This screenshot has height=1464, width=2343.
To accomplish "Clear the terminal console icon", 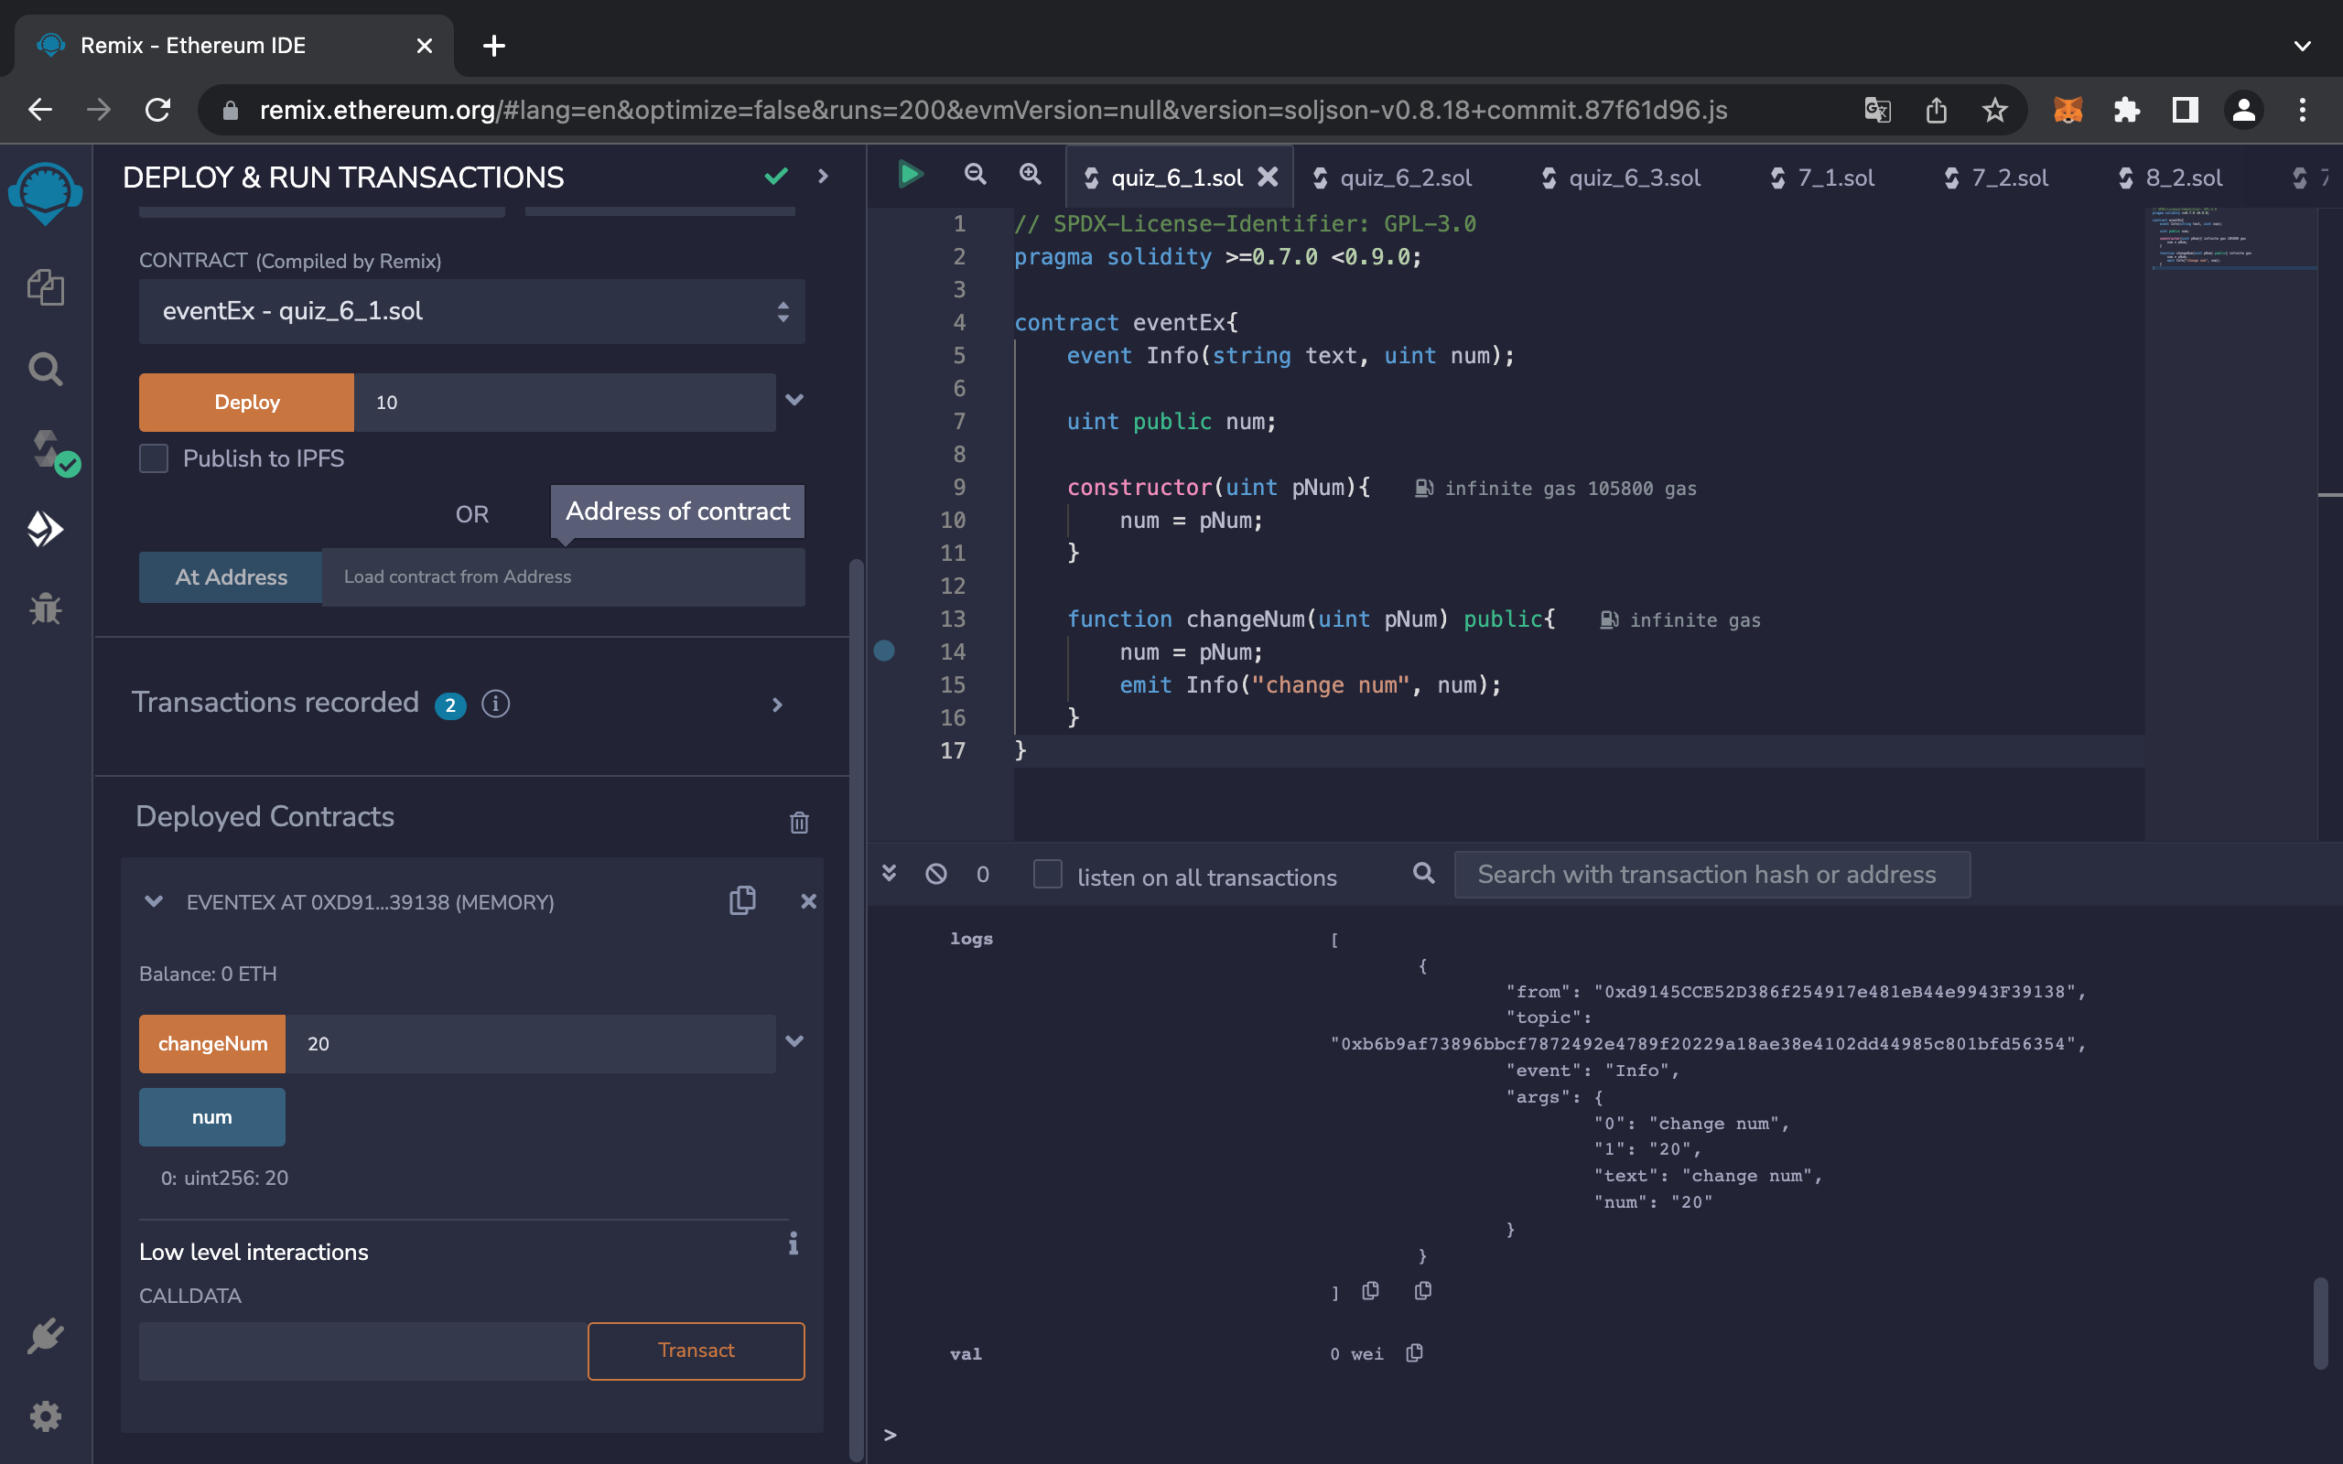I will pos(935,875).
